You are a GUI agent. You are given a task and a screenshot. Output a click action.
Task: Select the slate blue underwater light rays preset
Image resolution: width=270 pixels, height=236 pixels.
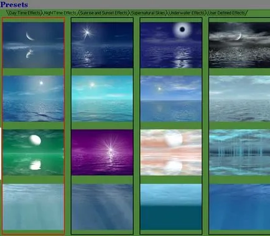coord(102,207)
